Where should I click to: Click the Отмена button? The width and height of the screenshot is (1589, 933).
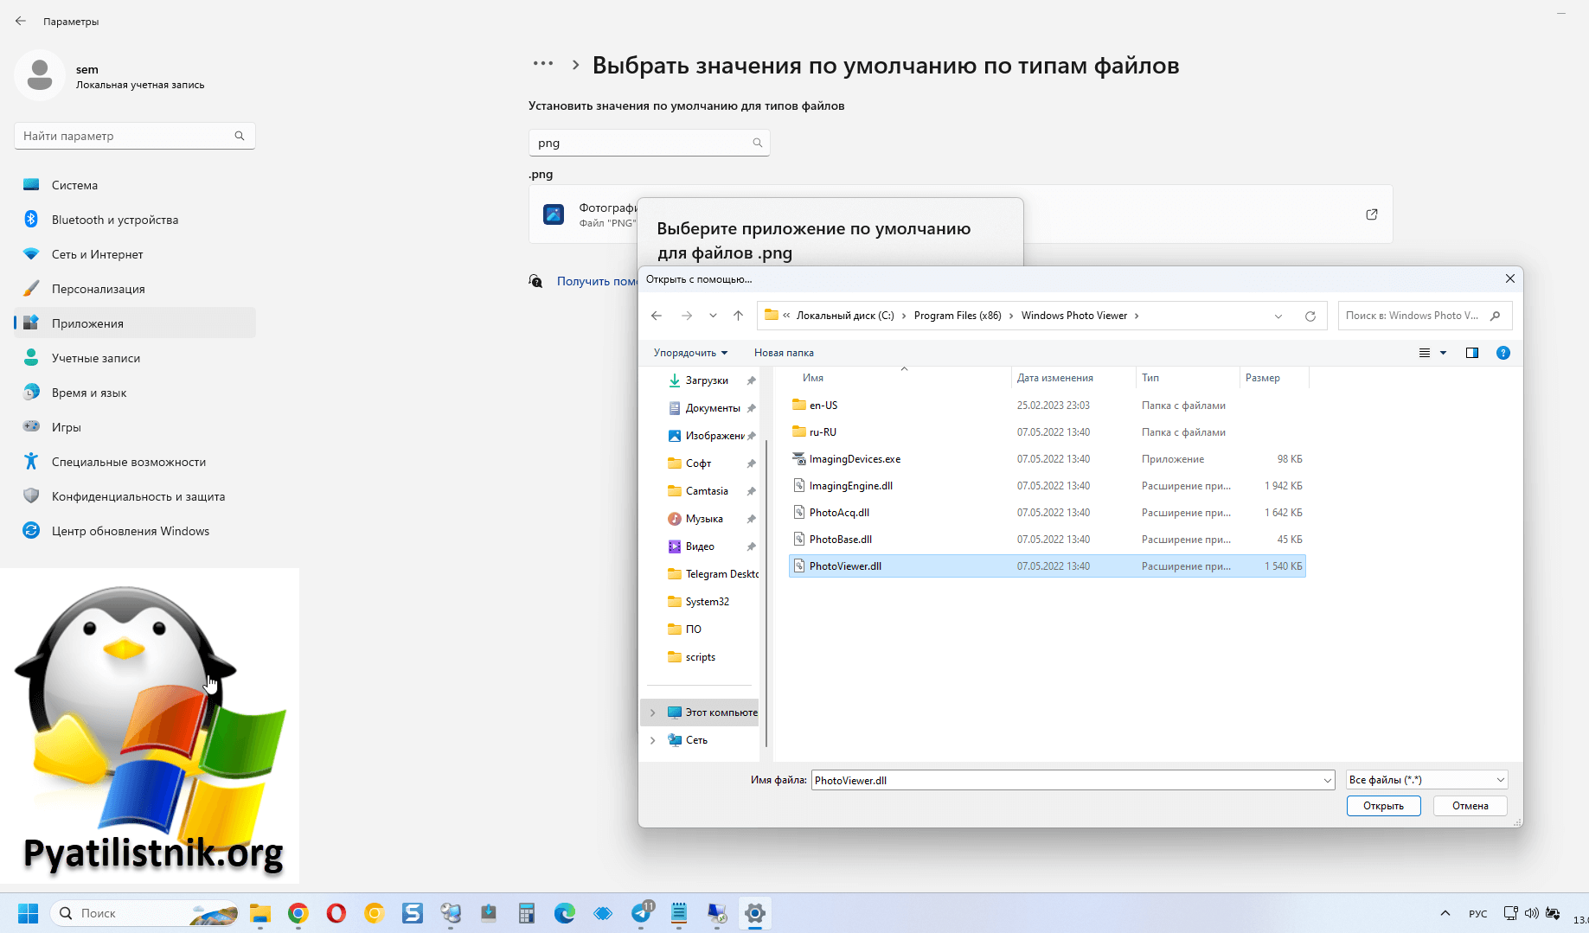1470,806
